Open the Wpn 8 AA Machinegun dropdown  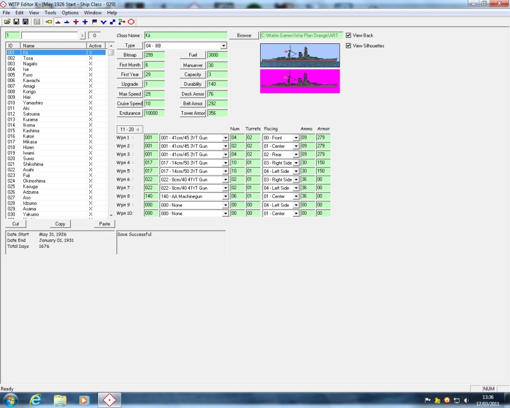click(225, 196)
